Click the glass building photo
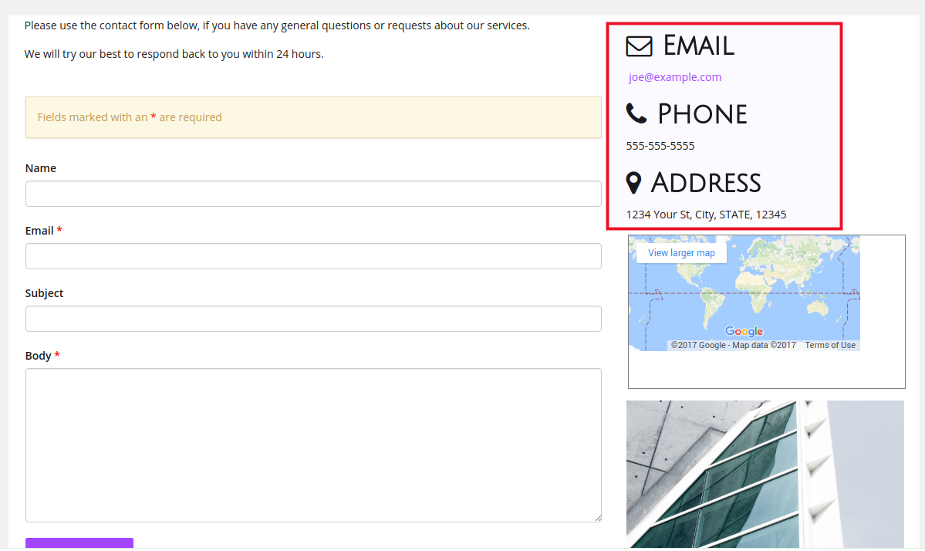 click(x=765, y=475)
